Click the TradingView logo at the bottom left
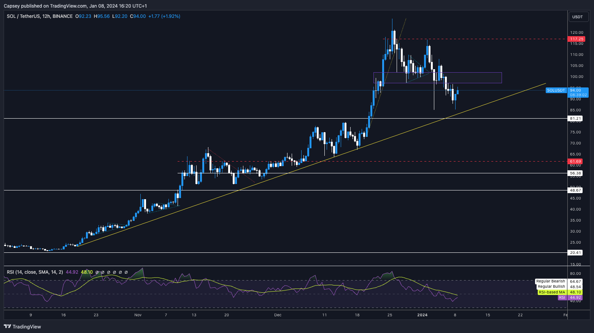Image resolution: width=594 pixels, height=333 pixels. tap(22, 327)
